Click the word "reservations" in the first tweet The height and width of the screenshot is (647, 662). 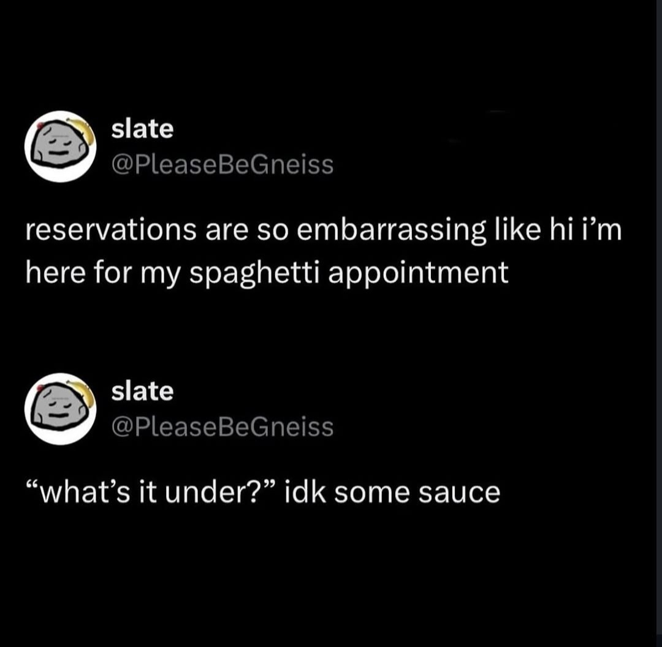111,231
